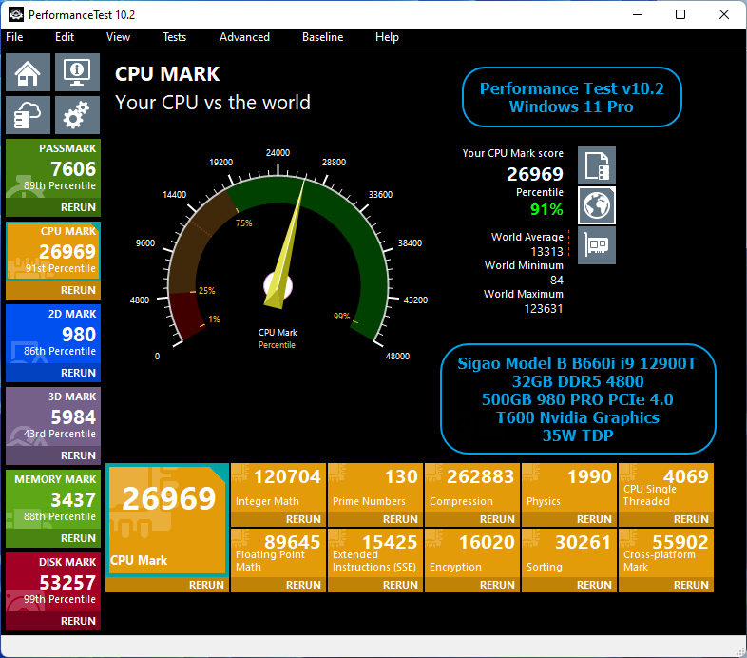Open the Baseline menu
The height and width of the screenshot is (658, 747).
pos(322,37)
